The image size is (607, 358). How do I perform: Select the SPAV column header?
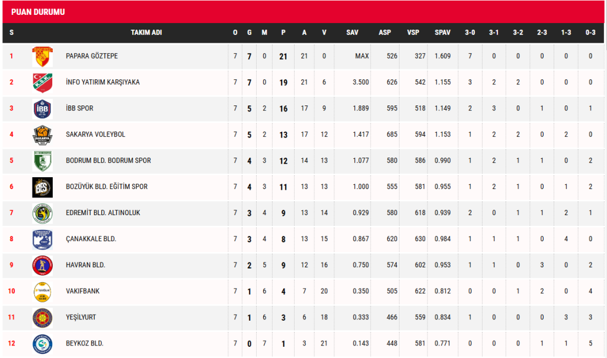coord(442,33)
